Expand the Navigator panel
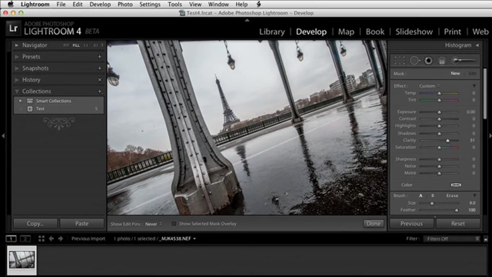492x277 pixels. 17,45
